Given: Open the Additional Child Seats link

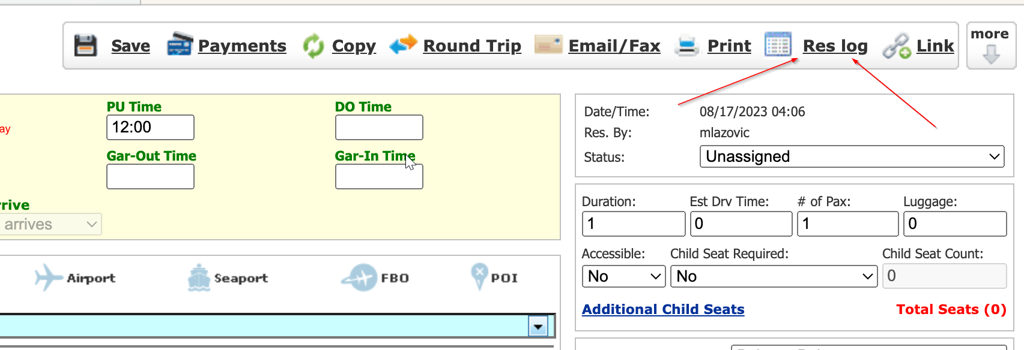Looking at the screenshot, I should coord(663,309).
